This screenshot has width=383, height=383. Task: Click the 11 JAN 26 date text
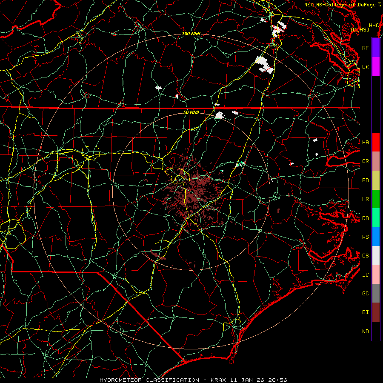click(x=248, y=380)
